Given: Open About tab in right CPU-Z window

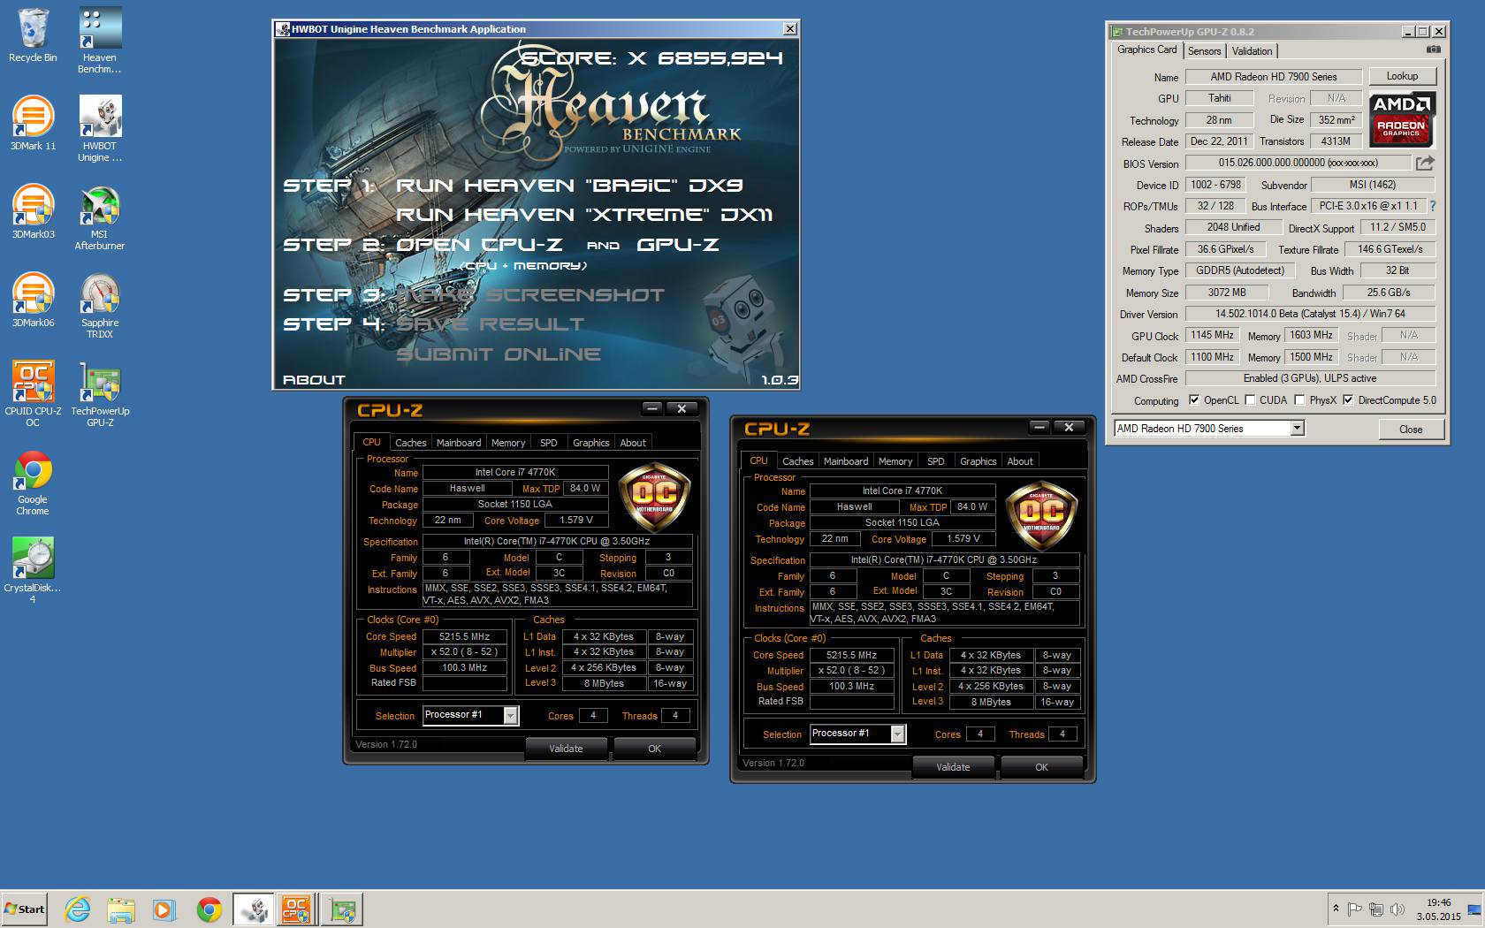Looking at the screenshot, I should tap(1020, 461).
